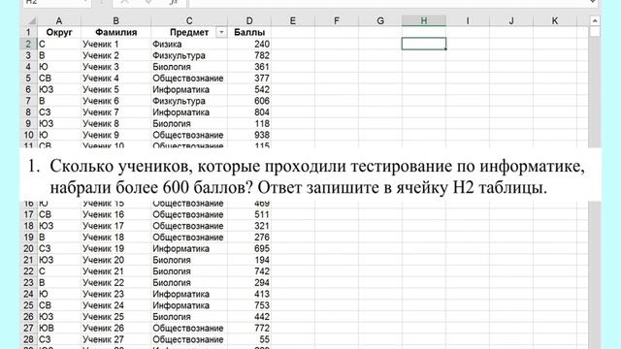Viewport: 621px width, 349px height.
Task: Click the Фамилия header cell
Action: click(116, 32)
